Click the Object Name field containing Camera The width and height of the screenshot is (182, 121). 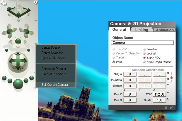coord(142,42)
